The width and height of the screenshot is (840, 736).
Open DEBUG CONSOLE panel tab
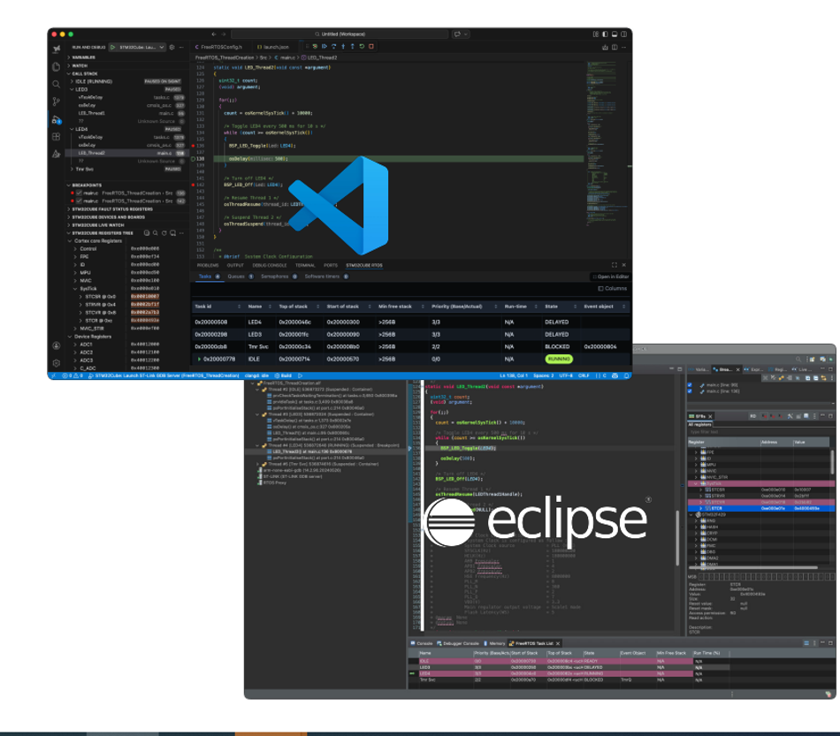pyautogui.click(x=270, y=265)
